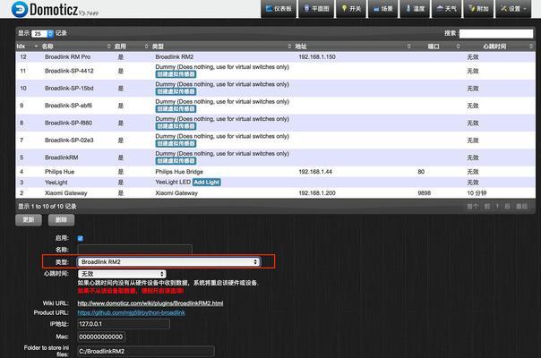Click the 10 分钟 heartbeat cell

pos(477,193)
